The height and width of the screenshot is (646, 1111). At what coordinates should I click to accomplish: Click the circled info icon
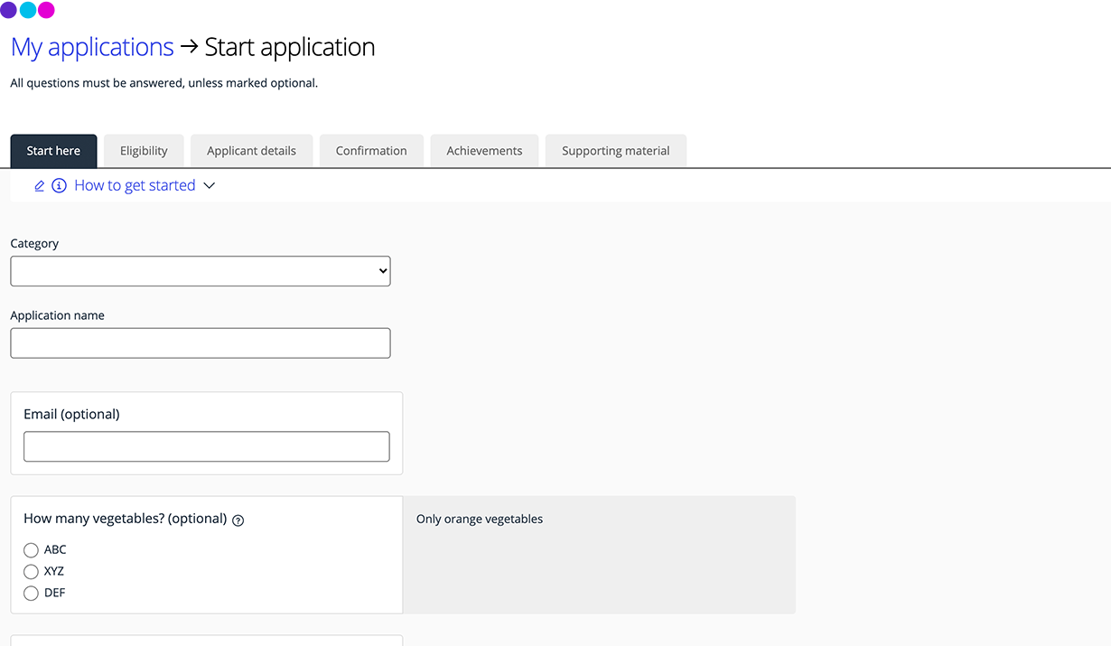[60, 186]
